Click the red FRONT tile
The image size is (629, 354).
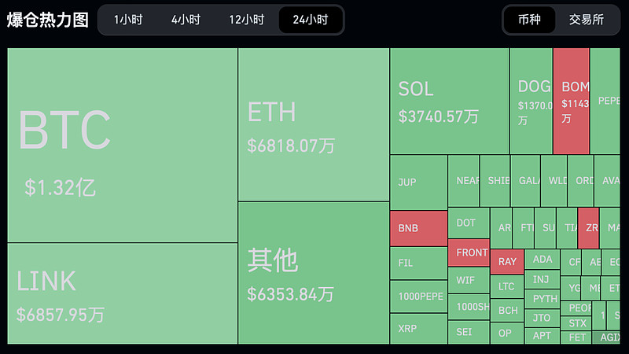[469, 253]
